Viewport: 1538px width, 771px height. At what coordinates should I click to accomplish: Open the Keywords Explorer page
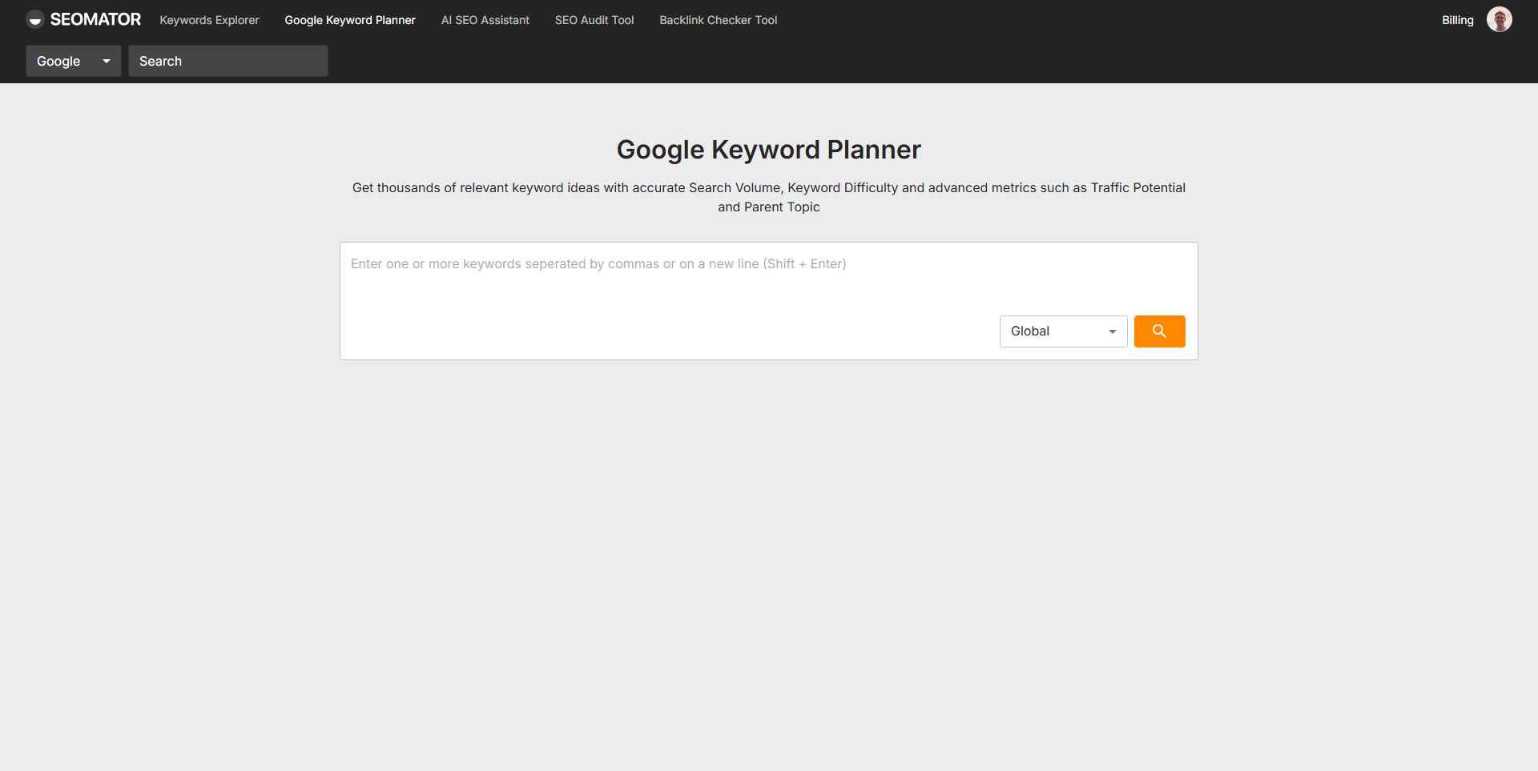tap(209, 20)
